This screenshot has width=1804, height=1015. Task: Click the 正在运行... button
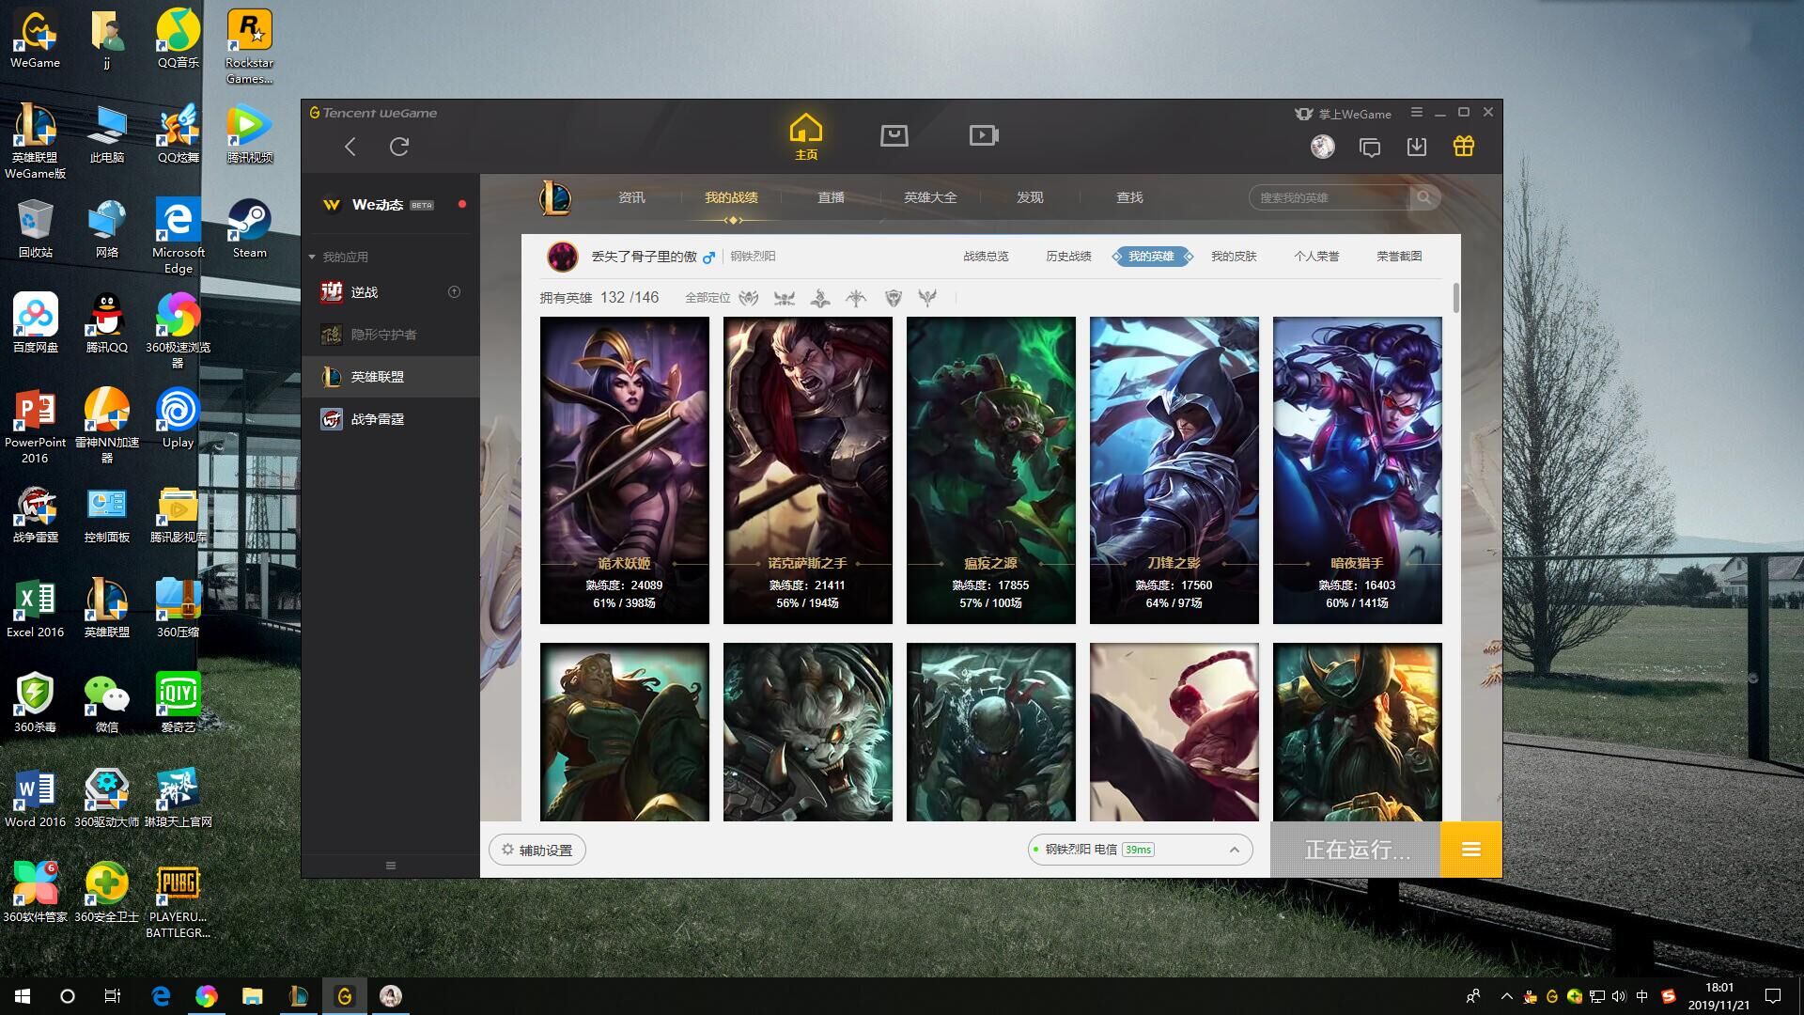point(1356,850)
